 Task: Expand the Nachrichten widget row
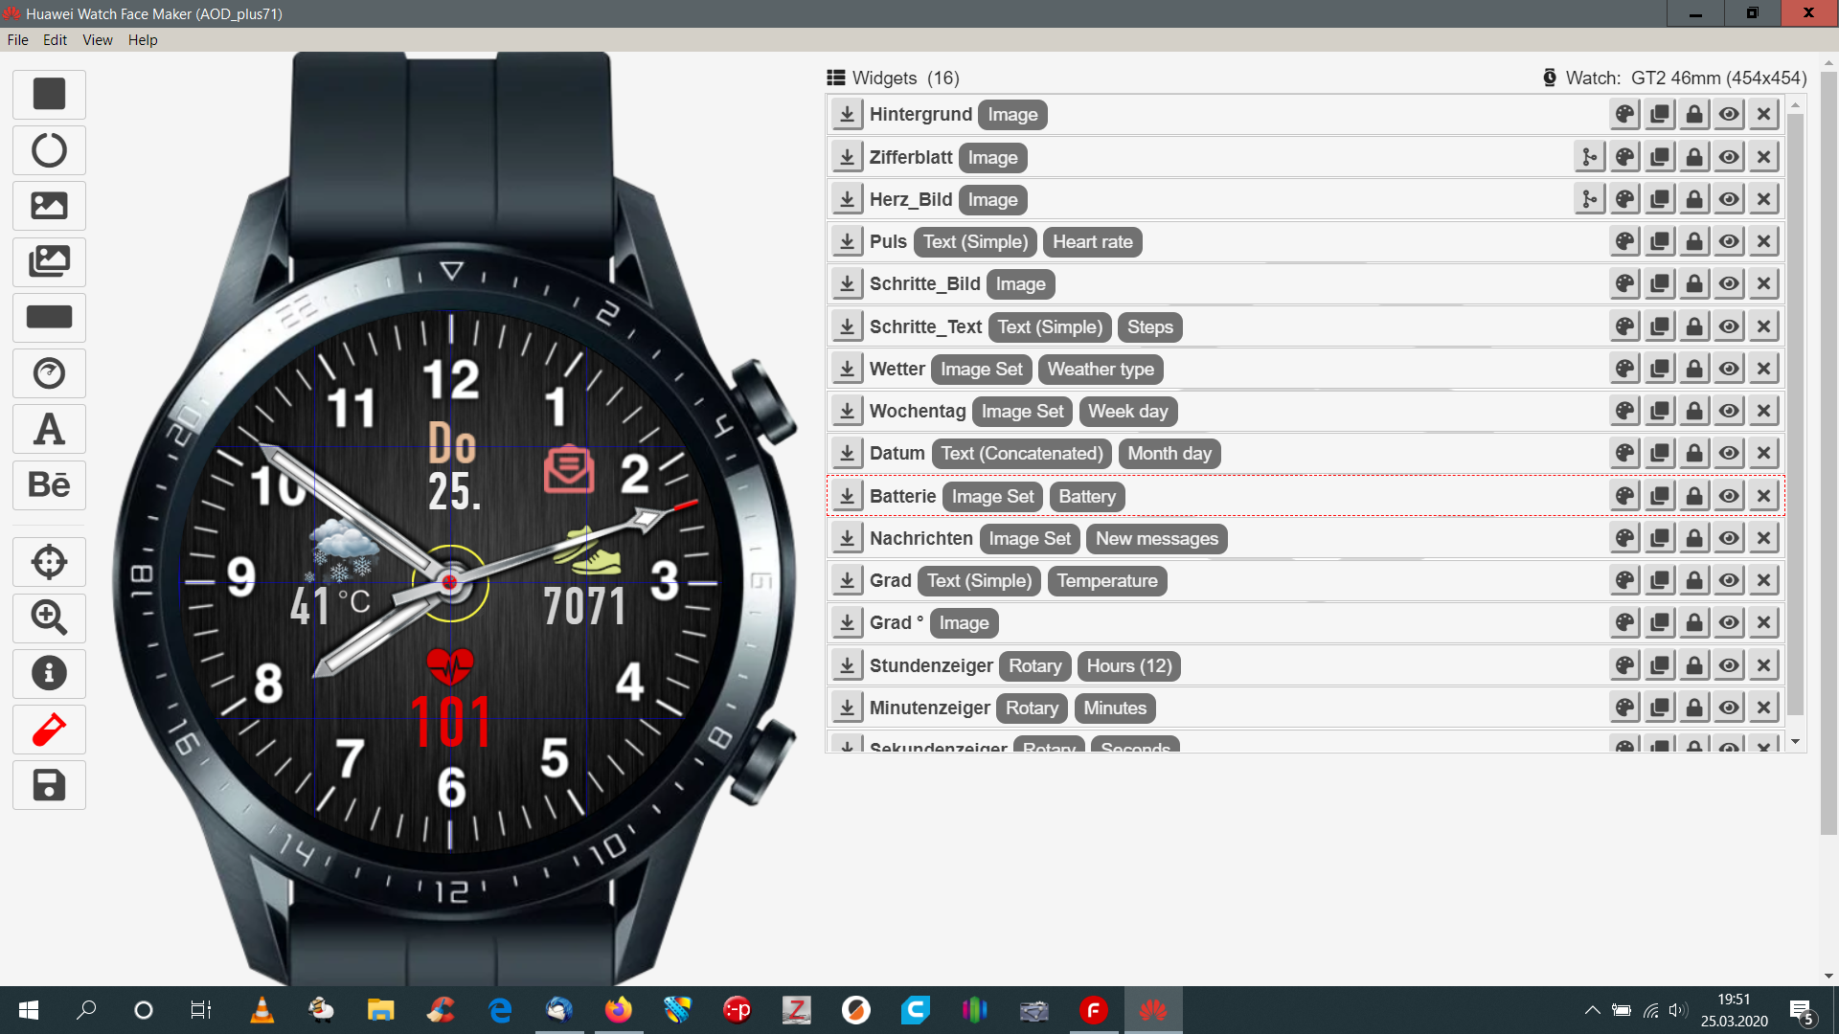pyautogui.click(x=847, y=538)
